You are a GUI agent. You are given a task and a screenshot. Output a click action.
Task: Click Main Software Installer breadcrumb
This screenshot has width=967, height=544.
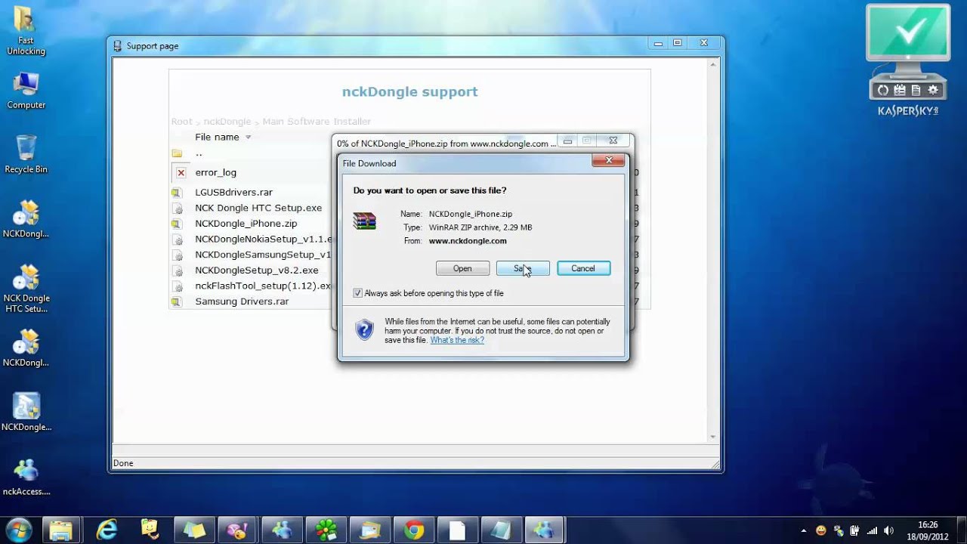tap(317, 122)
